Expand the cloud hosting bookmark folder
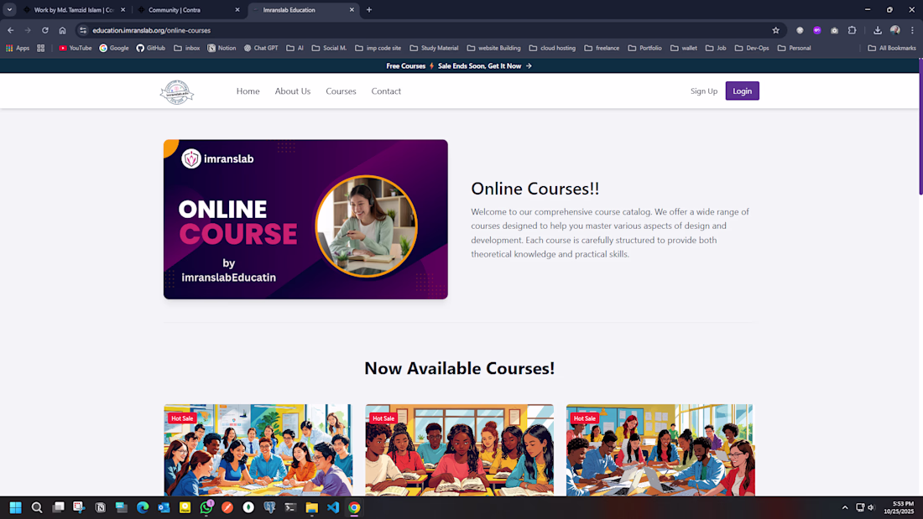 pos(552,49)
